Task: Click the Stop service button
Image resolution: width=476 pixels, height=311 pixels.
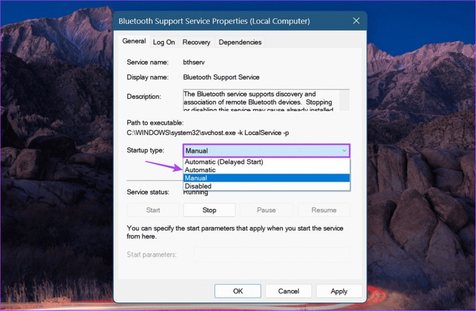Action: pyautogui.click(x=209, y=210)
